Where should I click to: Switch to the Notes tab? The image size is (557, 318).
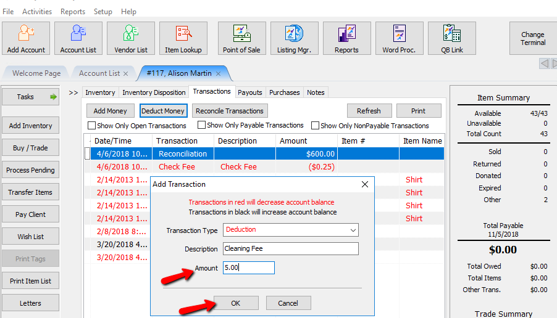click(316, 92)
